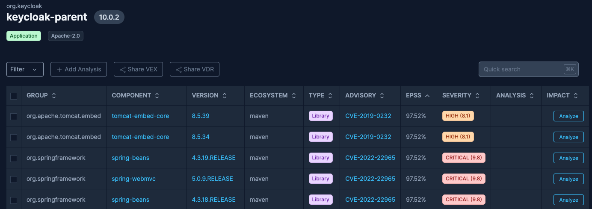
Task: Open the spring-webmvc component link
Action: tap(133, 179)
